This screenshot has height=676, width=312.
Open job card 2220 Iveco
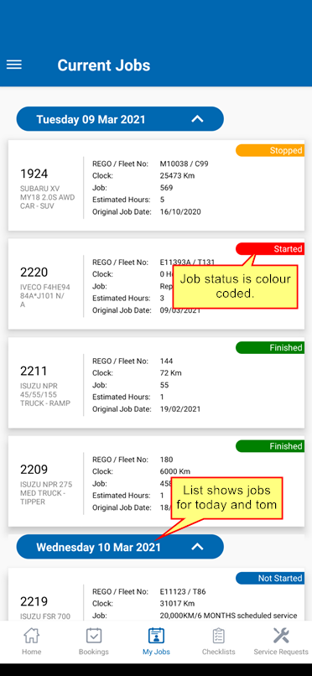pyautogui.click(x=156, y=284)
